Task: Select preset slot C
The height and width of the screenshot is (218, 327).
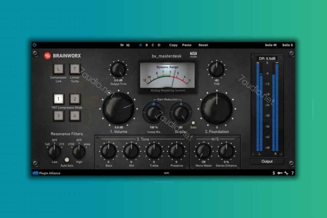Action: [153, 45]
